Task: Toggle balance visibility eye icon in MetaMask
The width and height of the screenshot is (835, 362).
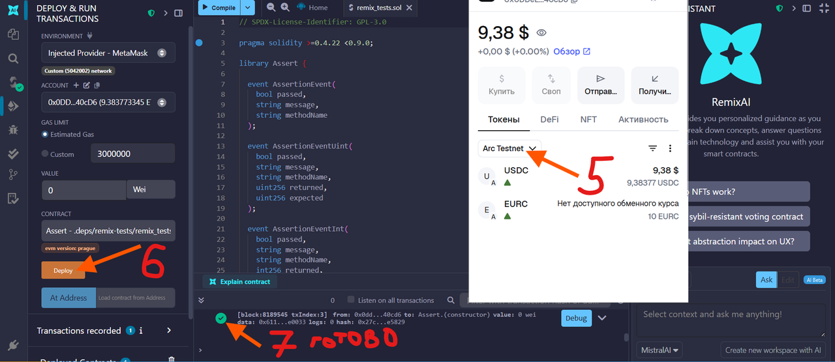Action: 541,33
